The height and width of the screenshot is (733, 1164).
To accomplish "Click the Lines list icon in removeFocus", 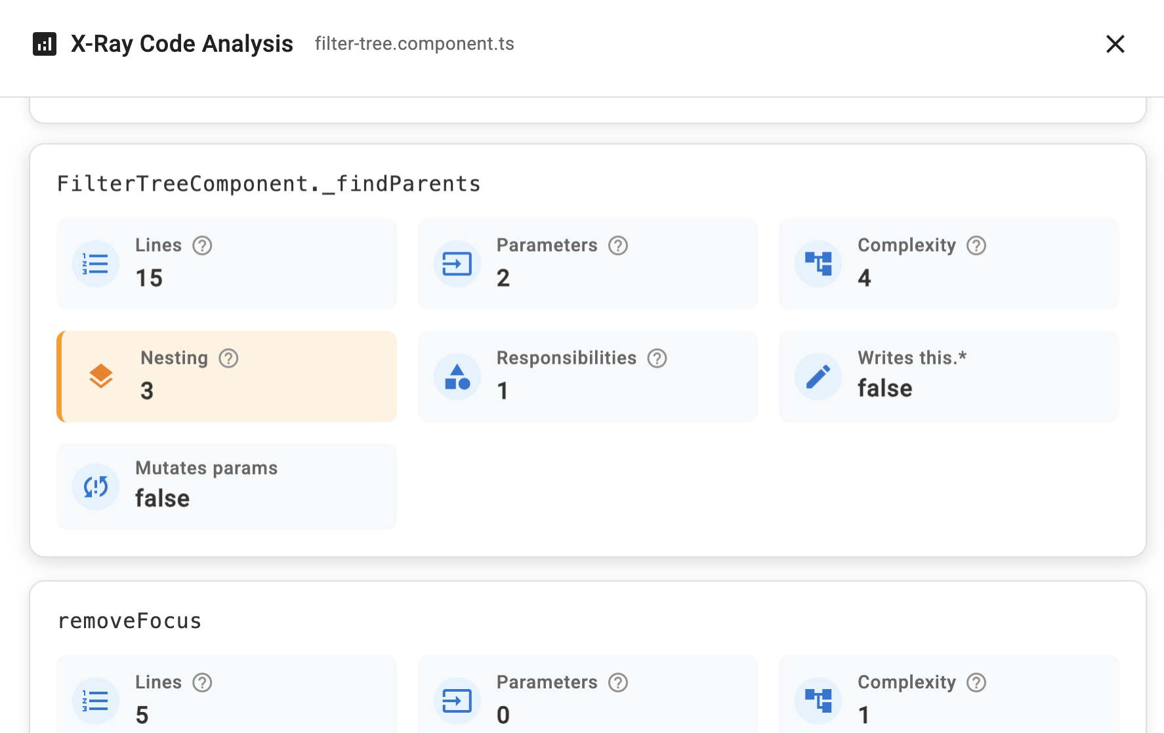I will pyautogui.click(x=96, y=701).
